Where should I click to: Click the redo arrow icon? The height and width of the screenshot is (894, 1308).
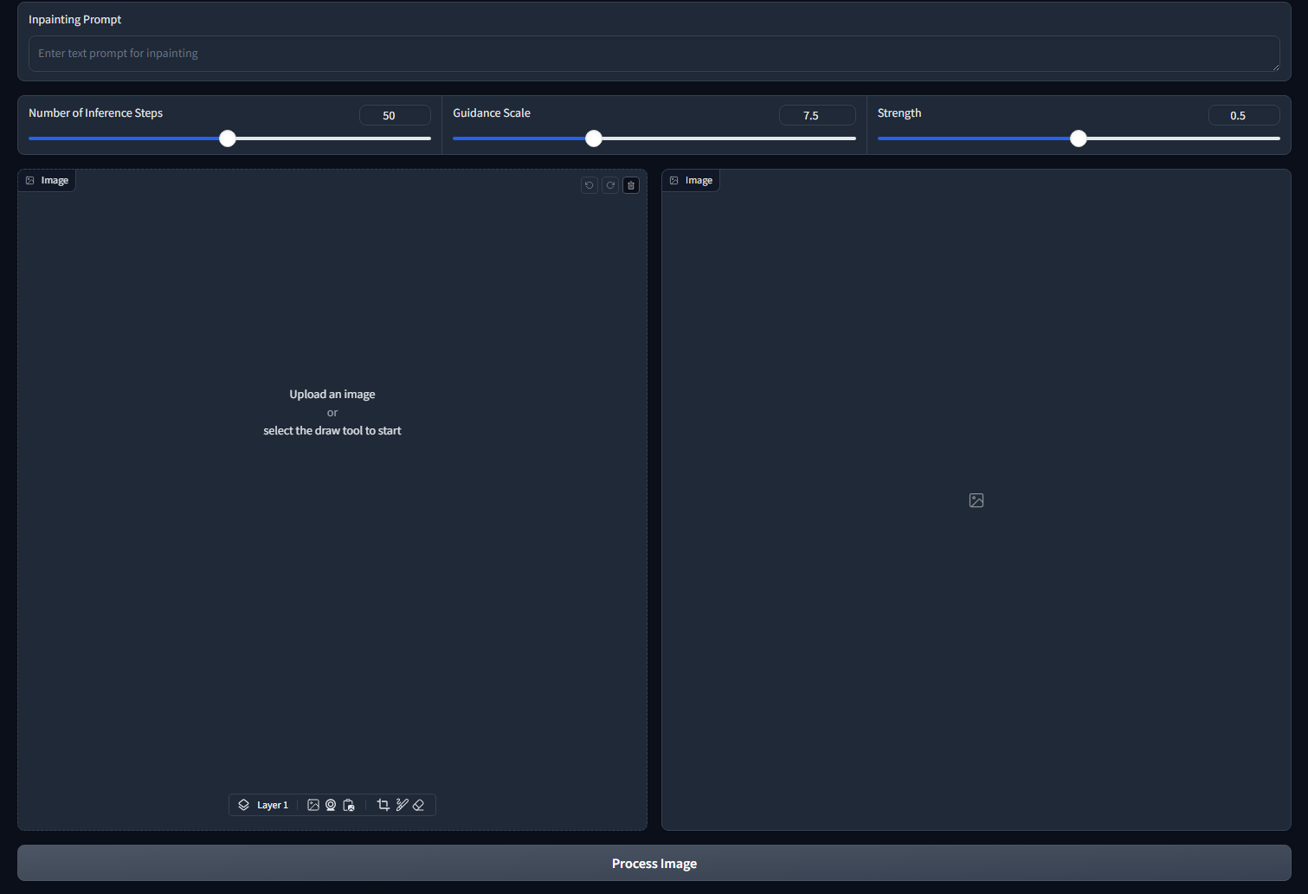click(610, 185)
